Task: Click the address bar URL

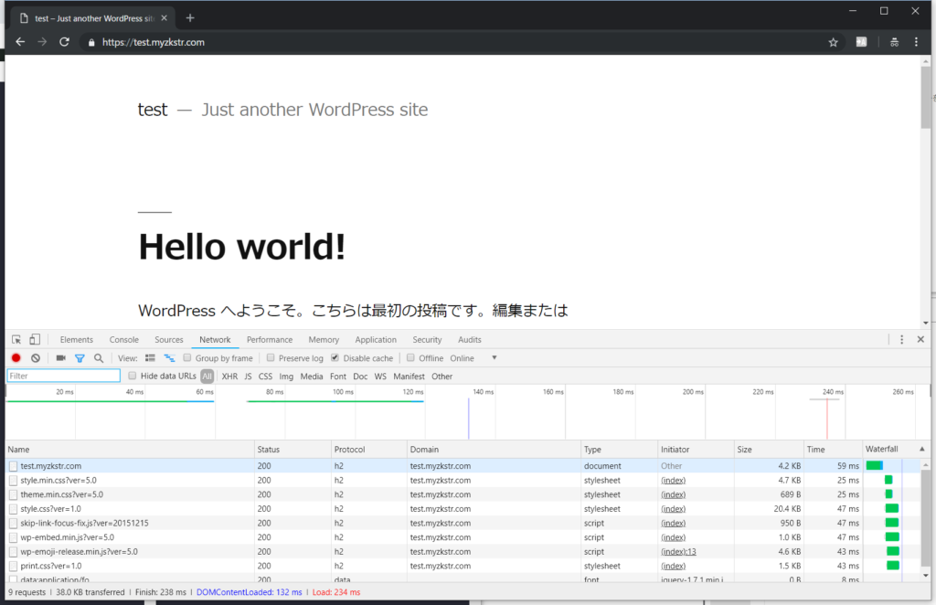Action: tap(154, 42)
